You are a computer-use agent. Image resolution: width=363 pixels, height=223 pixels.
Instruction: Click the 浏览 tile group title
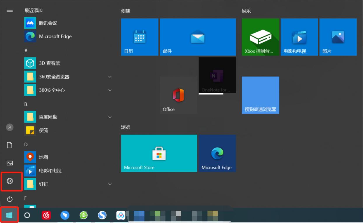tap(125, 127)
